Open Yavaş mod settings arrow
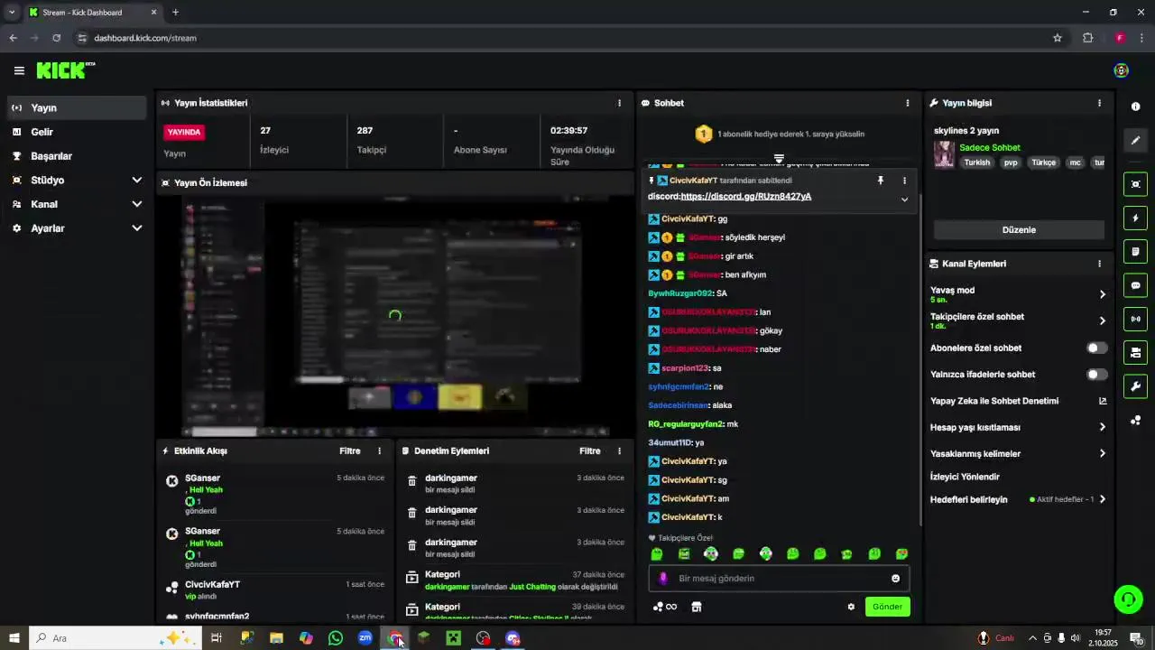This screenshot has height=650, width=1155. pyautogui.click(x=1102, y=294)
